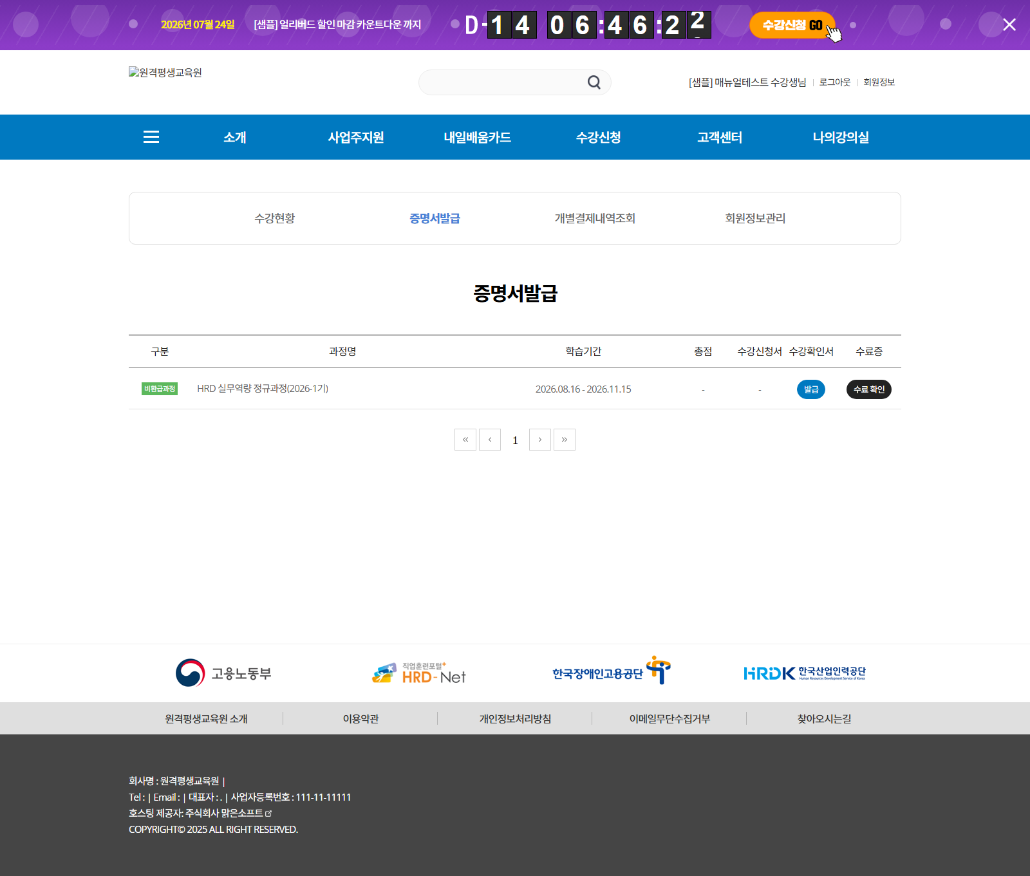Screen dimensions: 1030x876
Task: Close the purple countdown banner
Action: point(1009,24)
